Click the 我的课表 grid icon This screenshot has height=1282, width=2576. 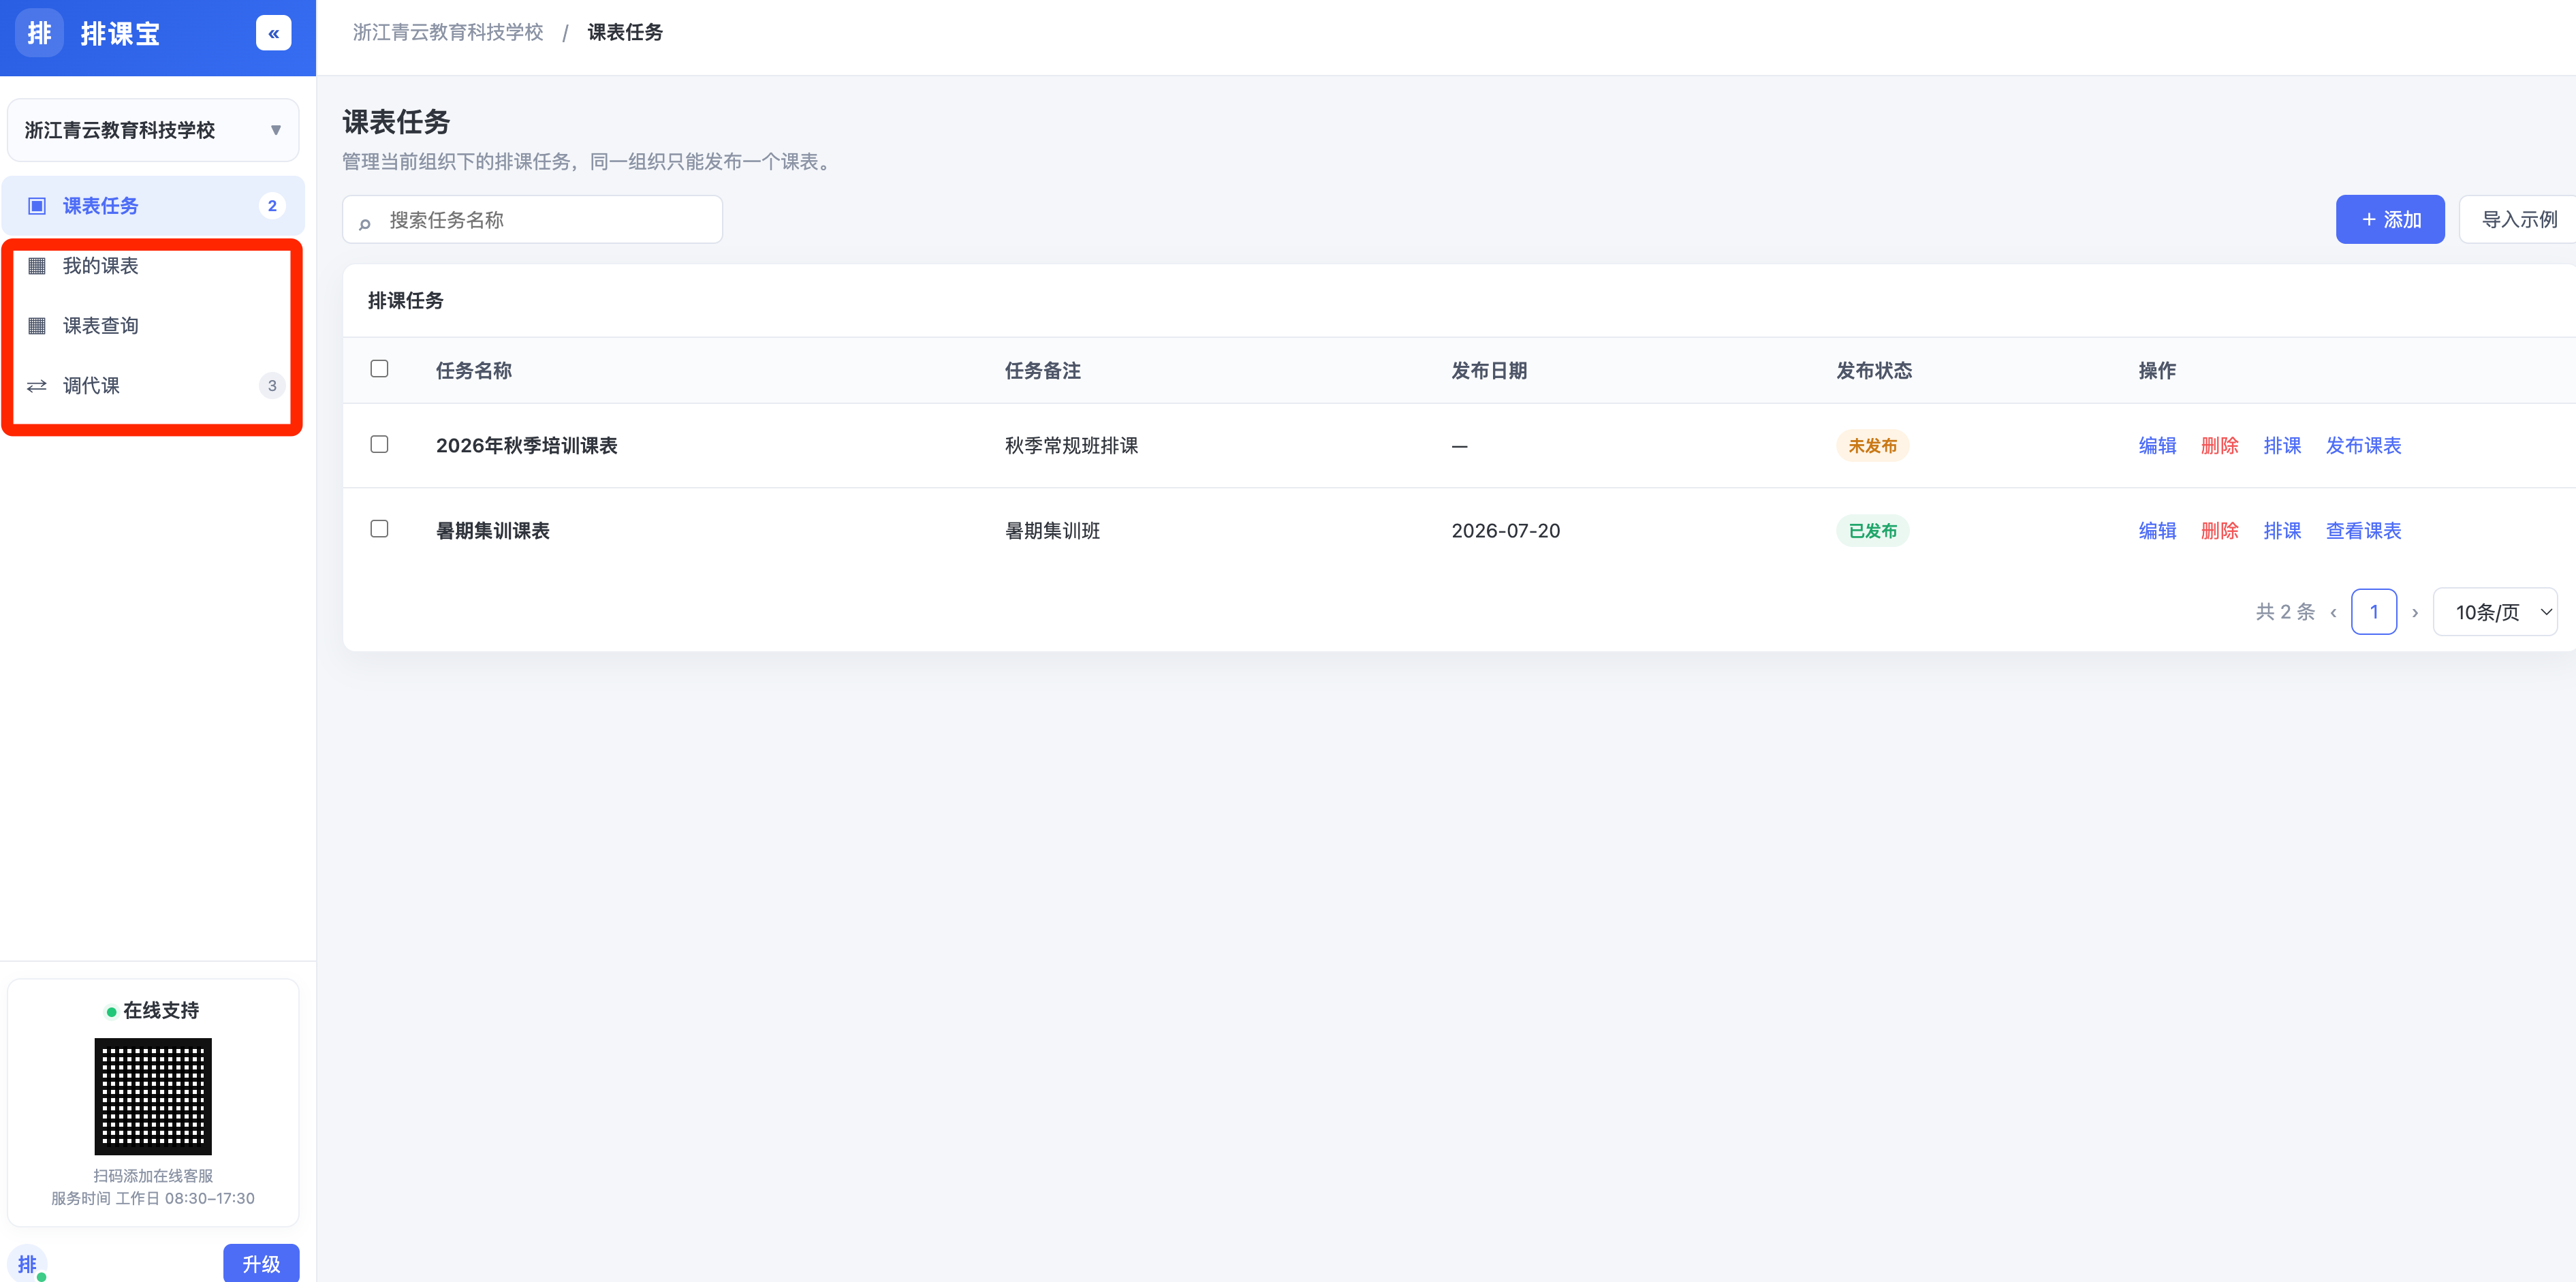(37, 266)
